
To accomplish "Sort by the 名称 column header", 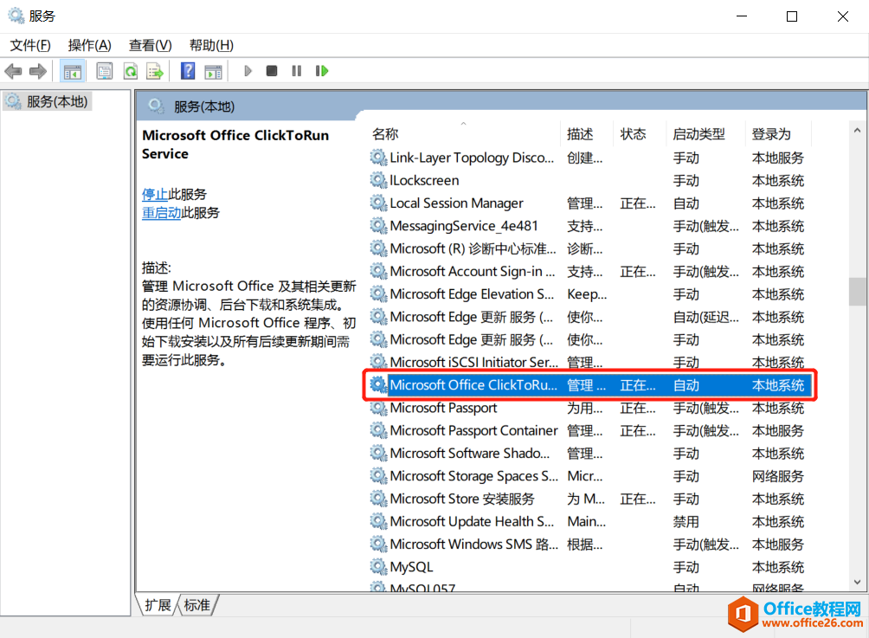I will [x=463, y=133].
